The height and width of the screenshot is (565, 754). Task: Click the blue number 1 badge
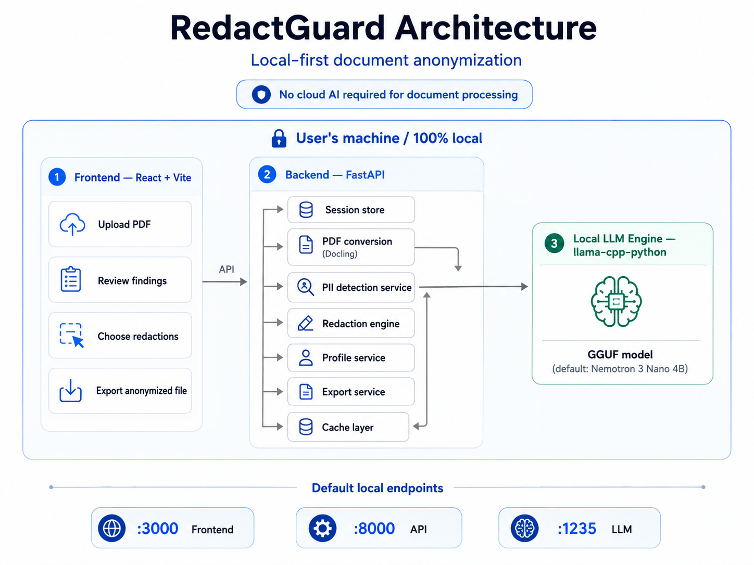pyautogui.click(x=57, y=177)
